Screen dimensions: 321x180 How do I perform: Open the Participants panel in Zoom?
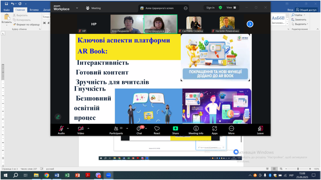click(x=116, y=130)
